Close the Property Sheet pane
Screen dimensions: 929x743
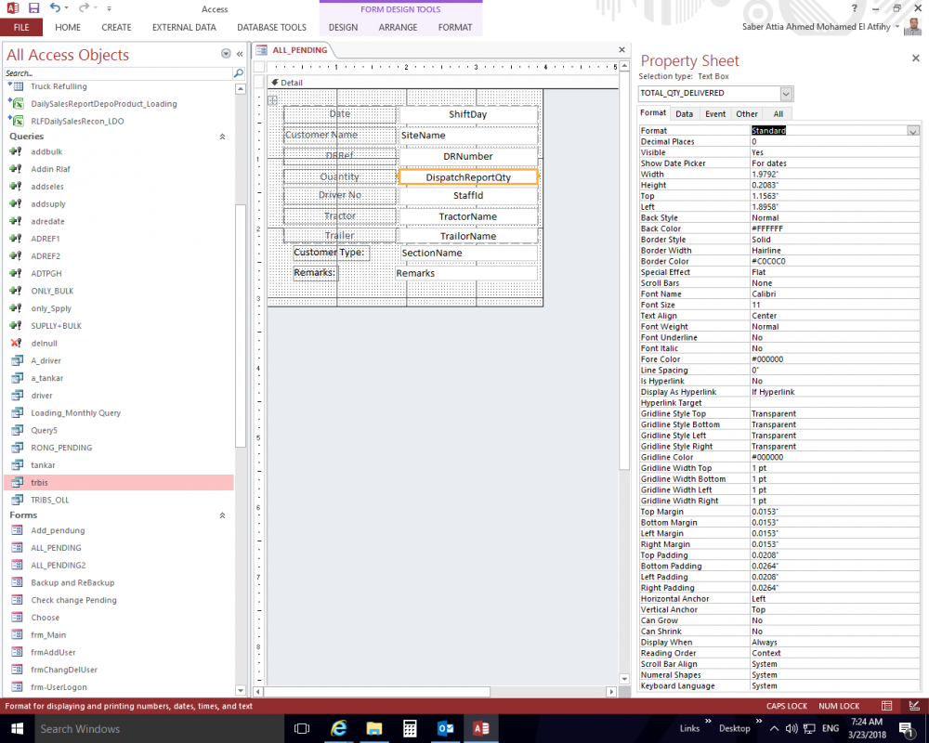click(915, 59)
